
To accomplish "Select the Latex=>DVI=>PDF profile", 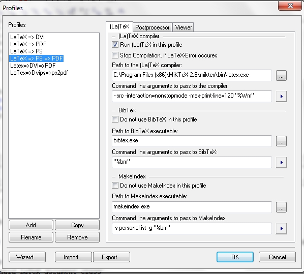I will pyautogui.click(x=33, y=66).
